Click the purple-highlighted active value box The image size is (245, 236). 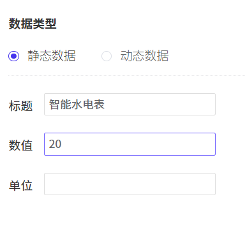point(130,144)
